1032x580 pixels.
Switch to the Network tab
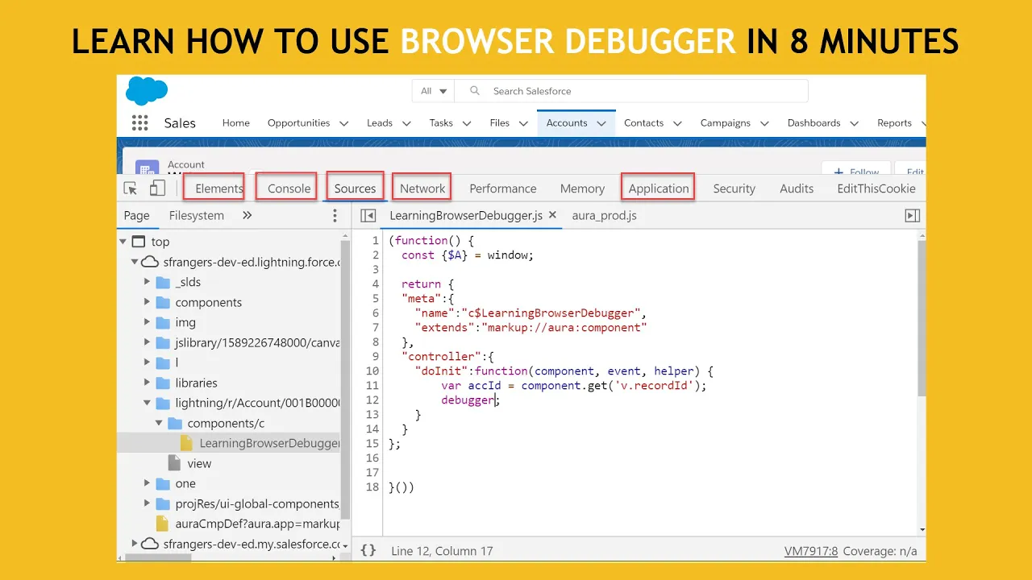pos(422,188)
